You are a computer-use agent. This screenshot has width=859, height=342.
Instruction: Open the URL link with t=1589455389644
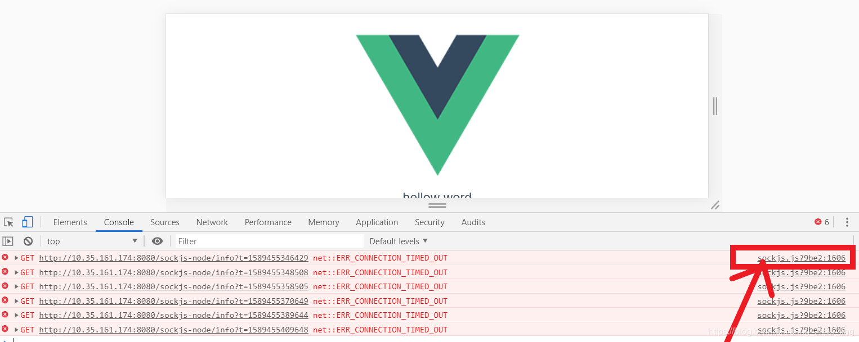pyautogui.click(x=174, y=315)
